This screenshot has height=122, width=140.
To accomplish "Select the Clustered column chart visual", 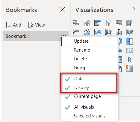I will (108, 23).
